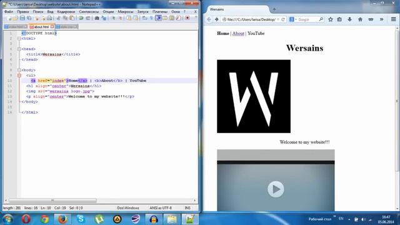Viewport: 400px width, 225px height.
Task: Click the Firefox Home icon
Action: (360, 19)
